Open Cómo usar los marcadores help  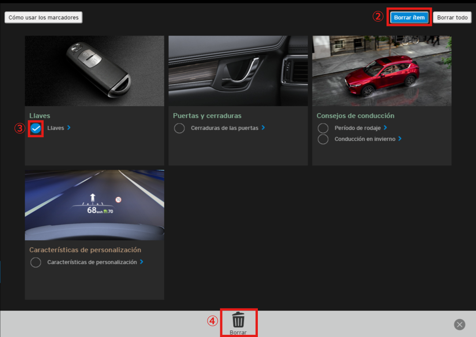(44, 18)
